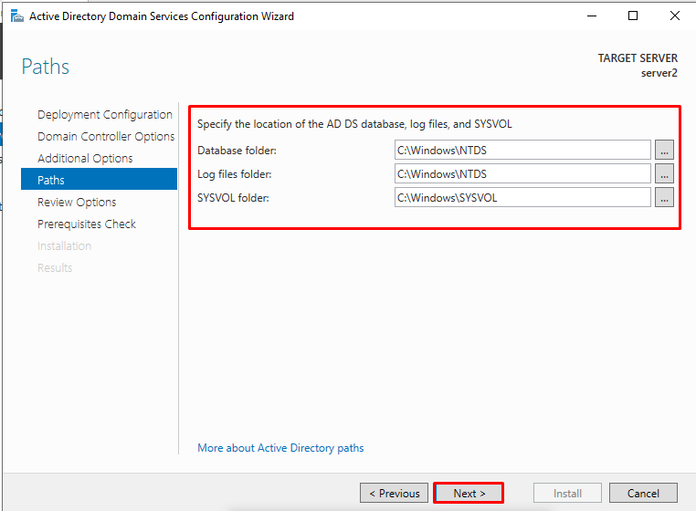696x511 pixels.
Task: Open the Prerequisites Check step
Action: coord(87,224)
